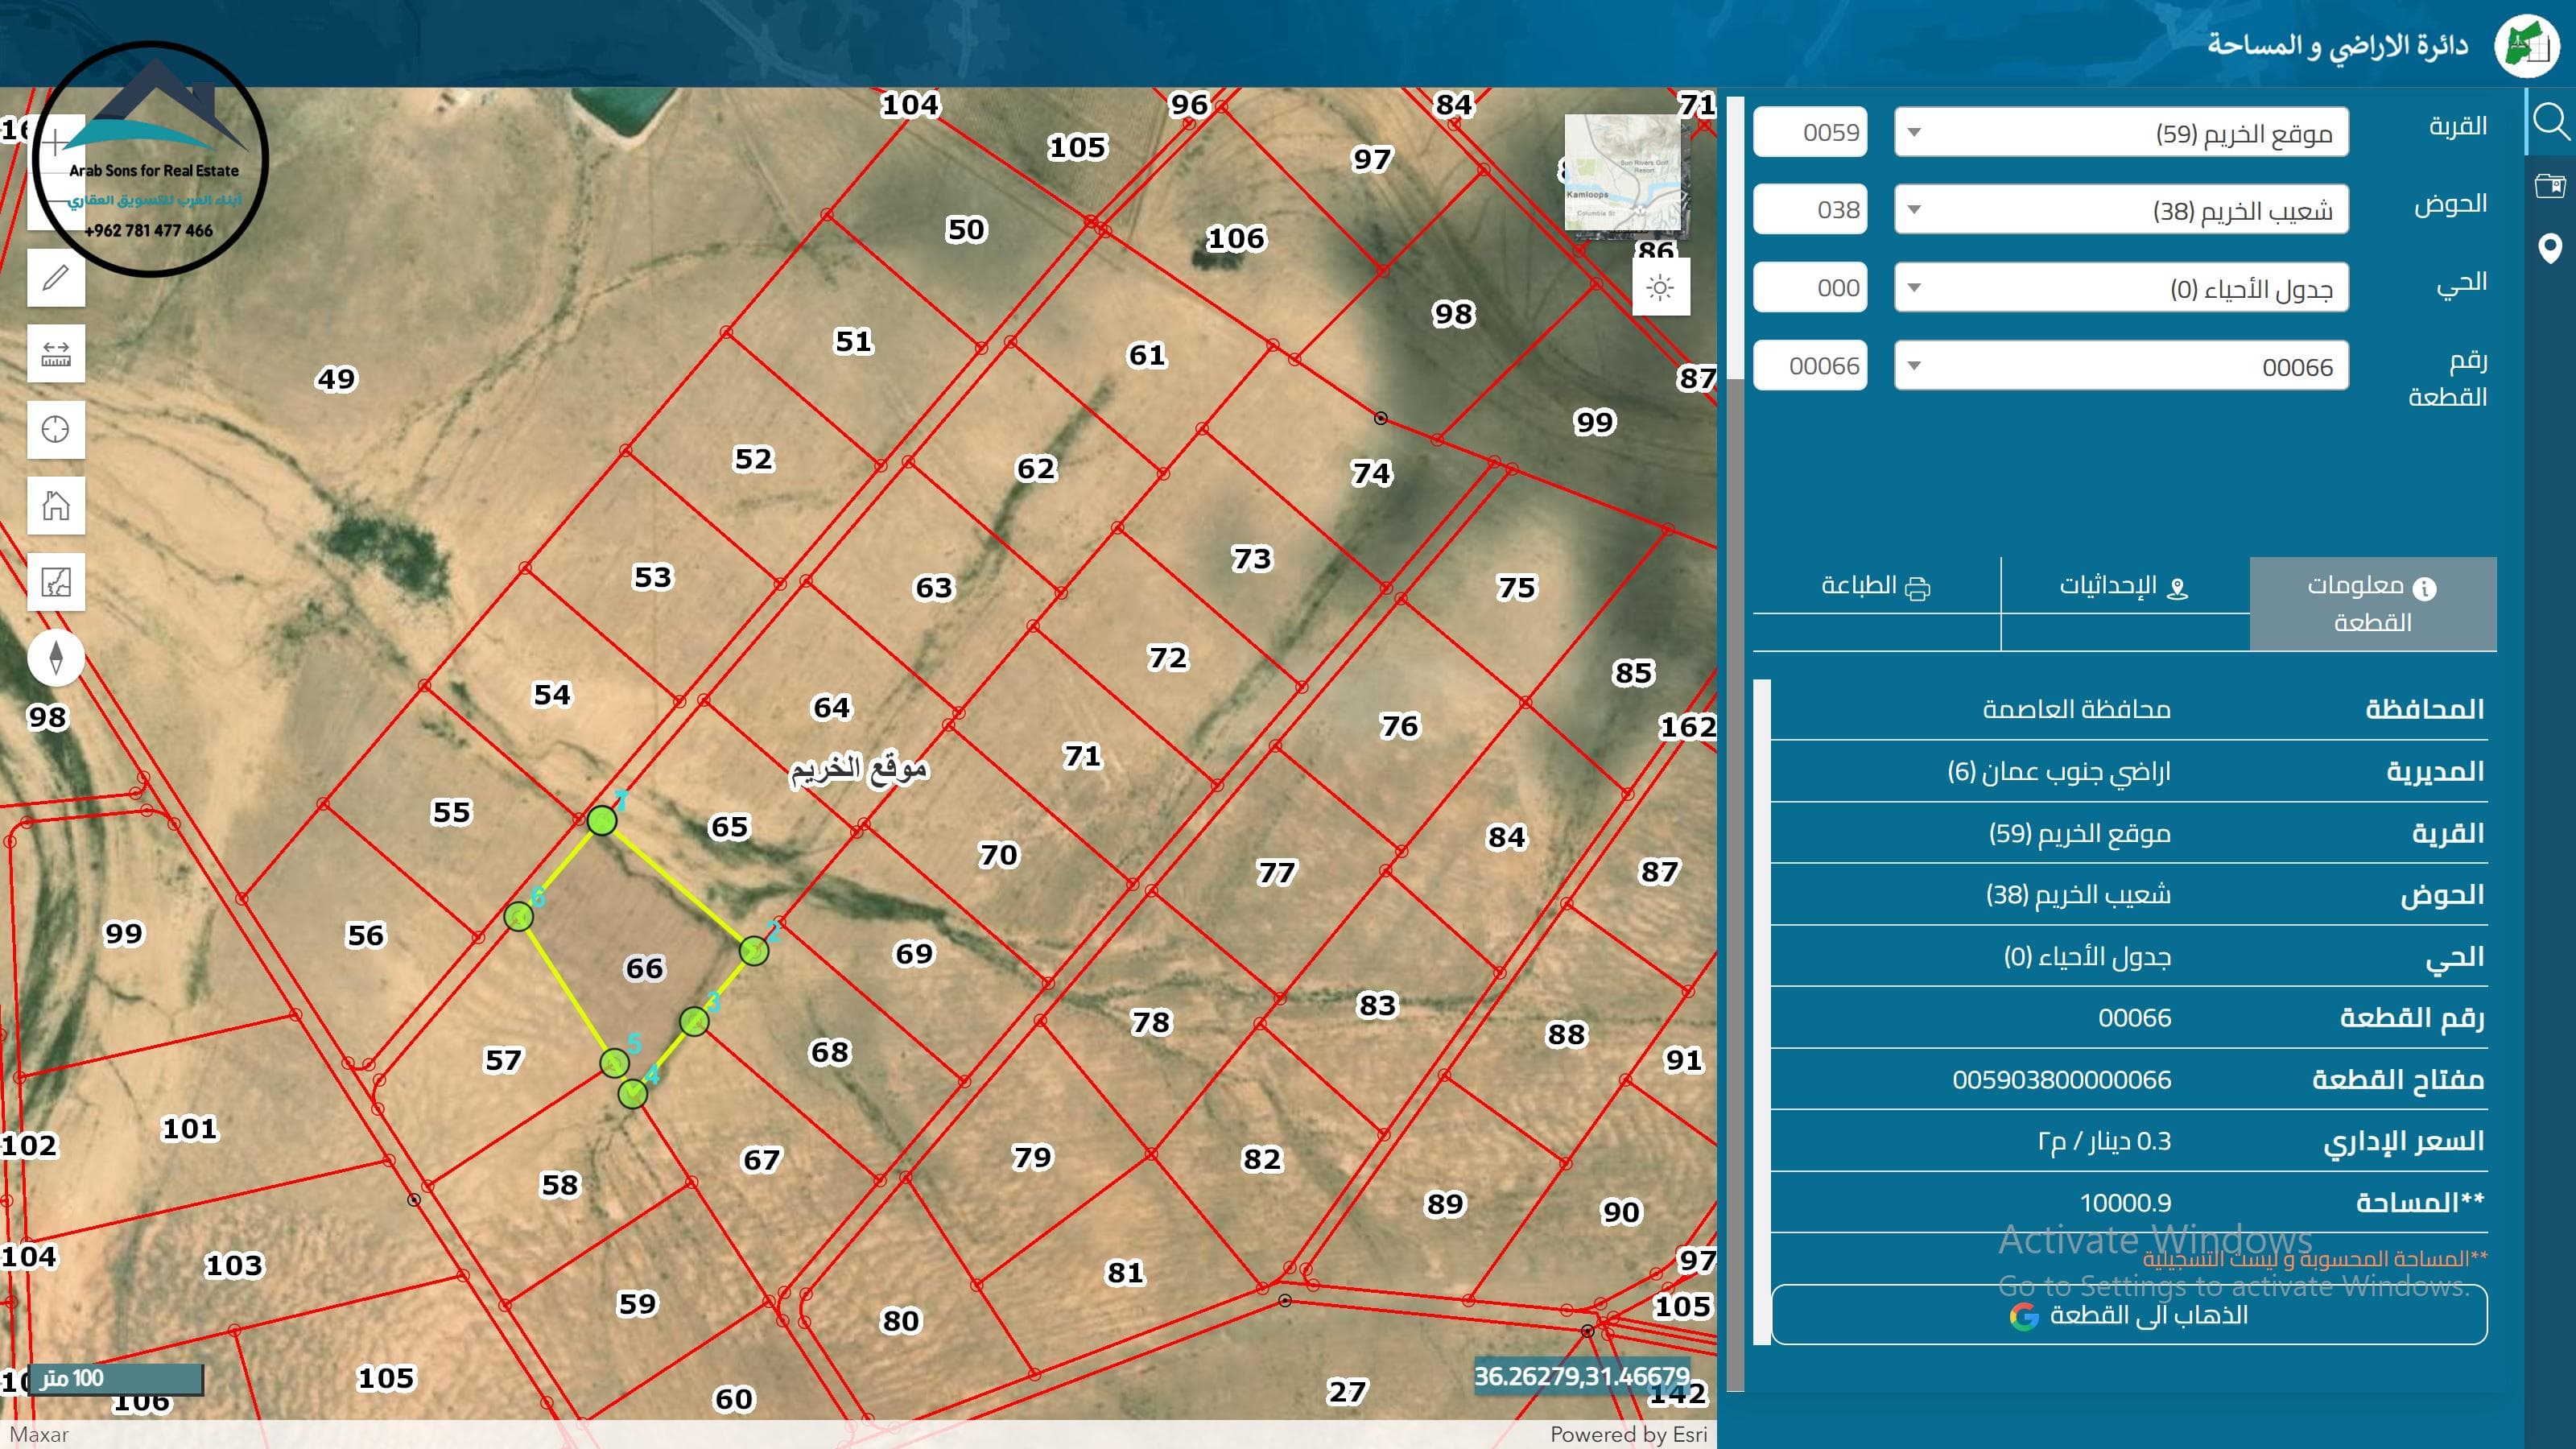Click the الذهاب الى القطعة button

pyautogui.click(x=2128, y=1315)
